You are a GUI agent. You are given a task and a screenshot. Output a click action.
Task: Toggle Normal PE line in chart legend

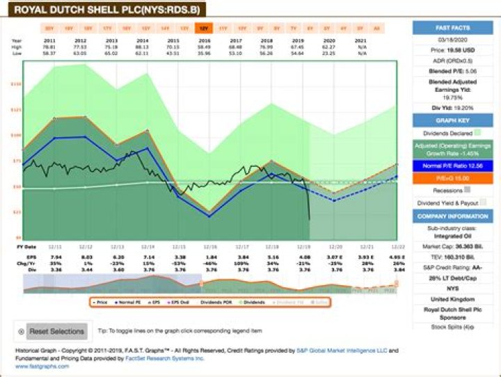(128, 303)
